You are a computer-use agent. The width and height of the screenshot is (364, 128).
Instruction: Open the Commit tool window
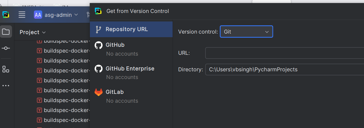(x=6, y=48)
